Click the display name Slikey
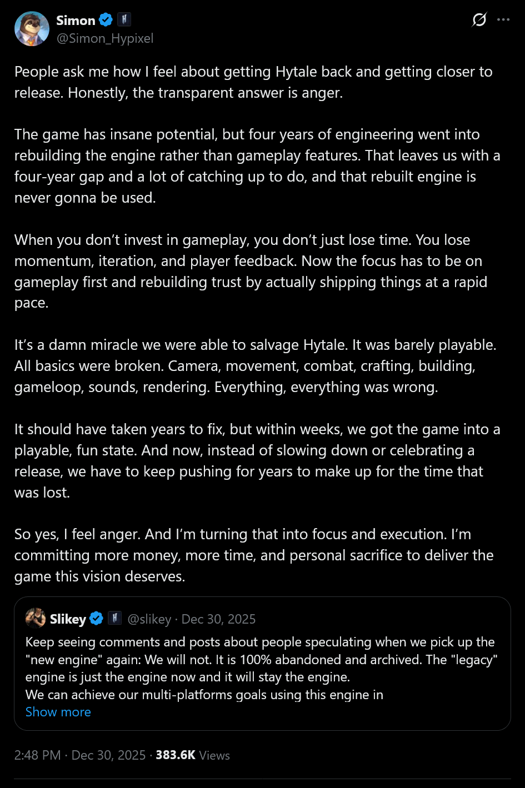Image resolution: width=525 pixels, height=788 pixels. [x=67, y=619]
